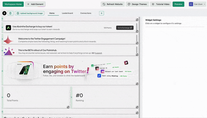This screenshot has width=207, height=118.
Task: Click the plus icon in Add Element
Action: pos(28,4)
